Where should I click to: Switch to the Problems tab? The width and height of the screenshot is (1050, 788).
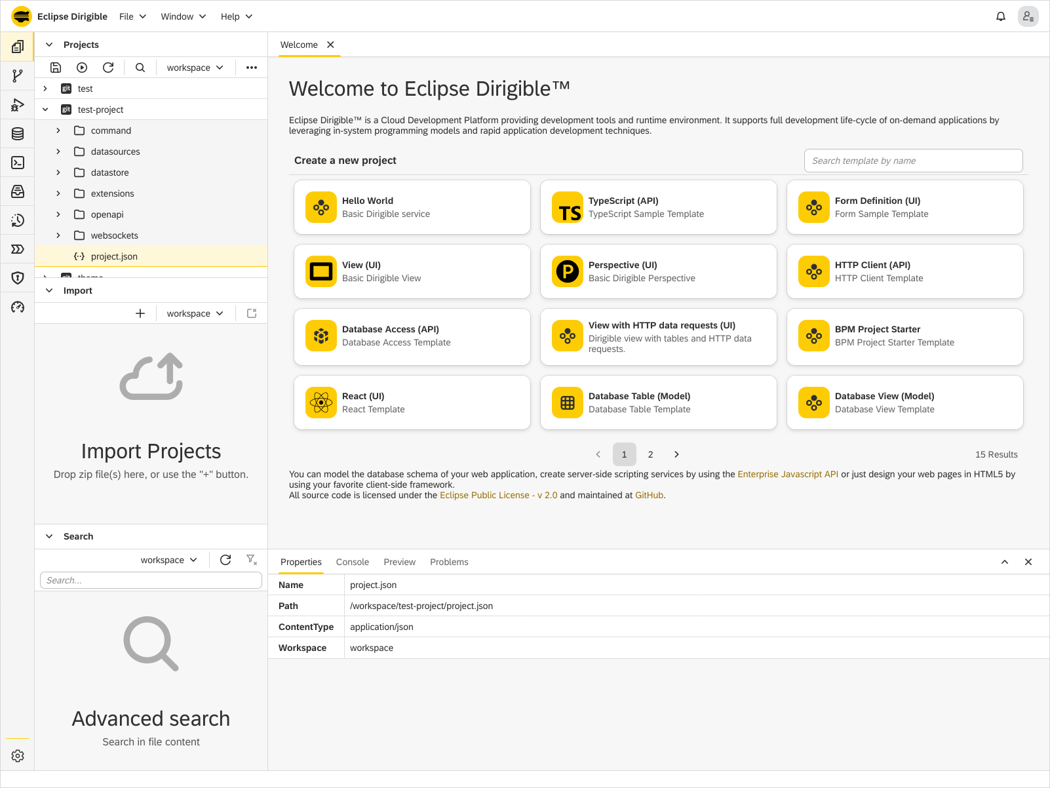[x=449, y=562]
